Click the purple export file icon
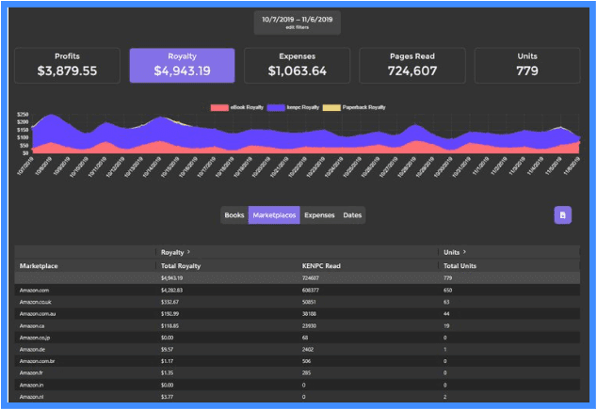The height and width of the screenshot is (410, 597). (562, 215)
